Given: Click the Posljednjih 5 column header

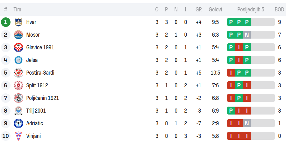Looking at the screenshot, I should click(251, 9).
